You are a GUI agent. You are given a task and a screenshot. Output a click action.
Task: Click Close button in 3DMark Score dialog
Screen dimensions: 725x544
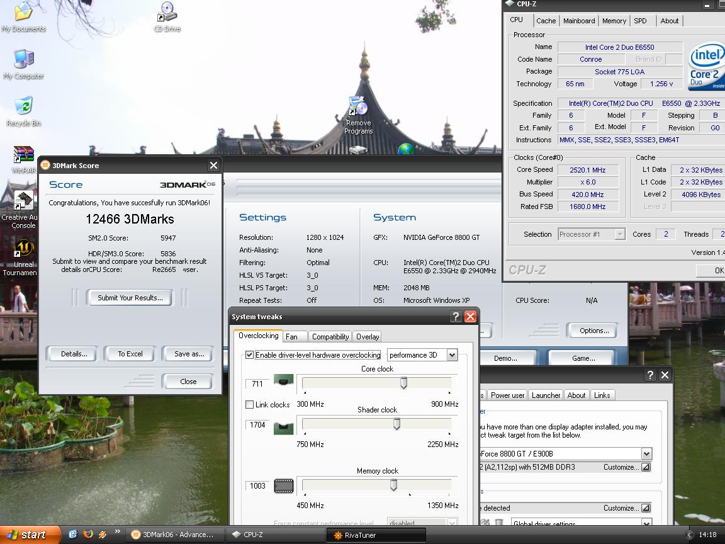point(188,382)
